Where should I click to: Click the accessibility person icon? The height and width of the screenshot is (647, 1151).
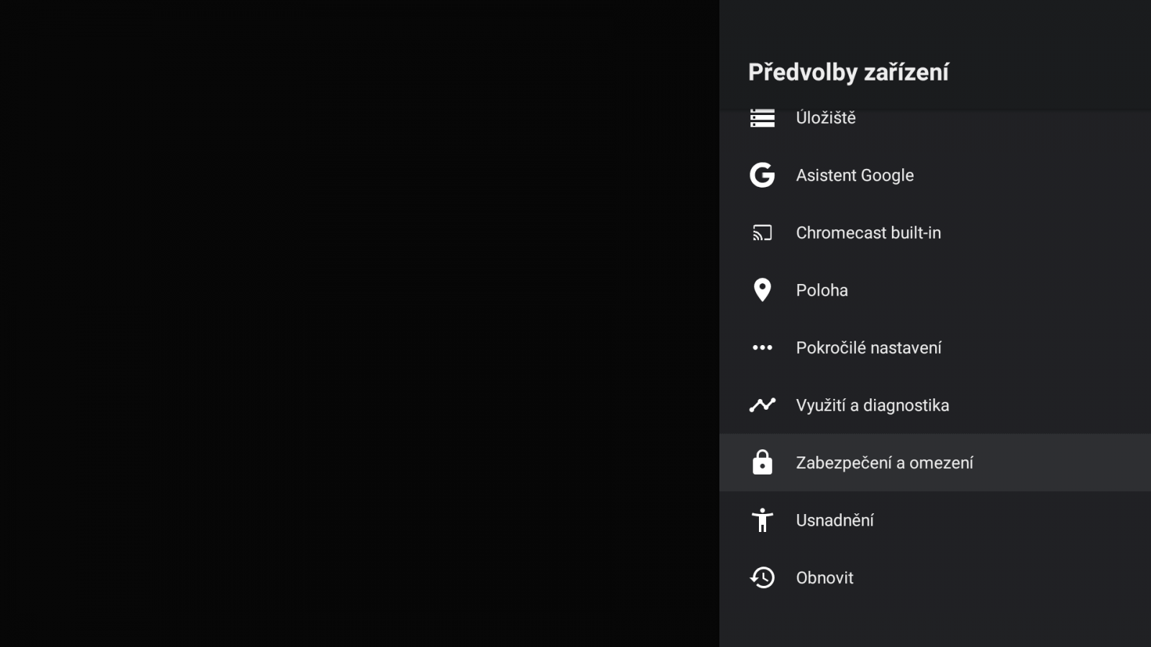pyautogui.click(x=762, y=520)
